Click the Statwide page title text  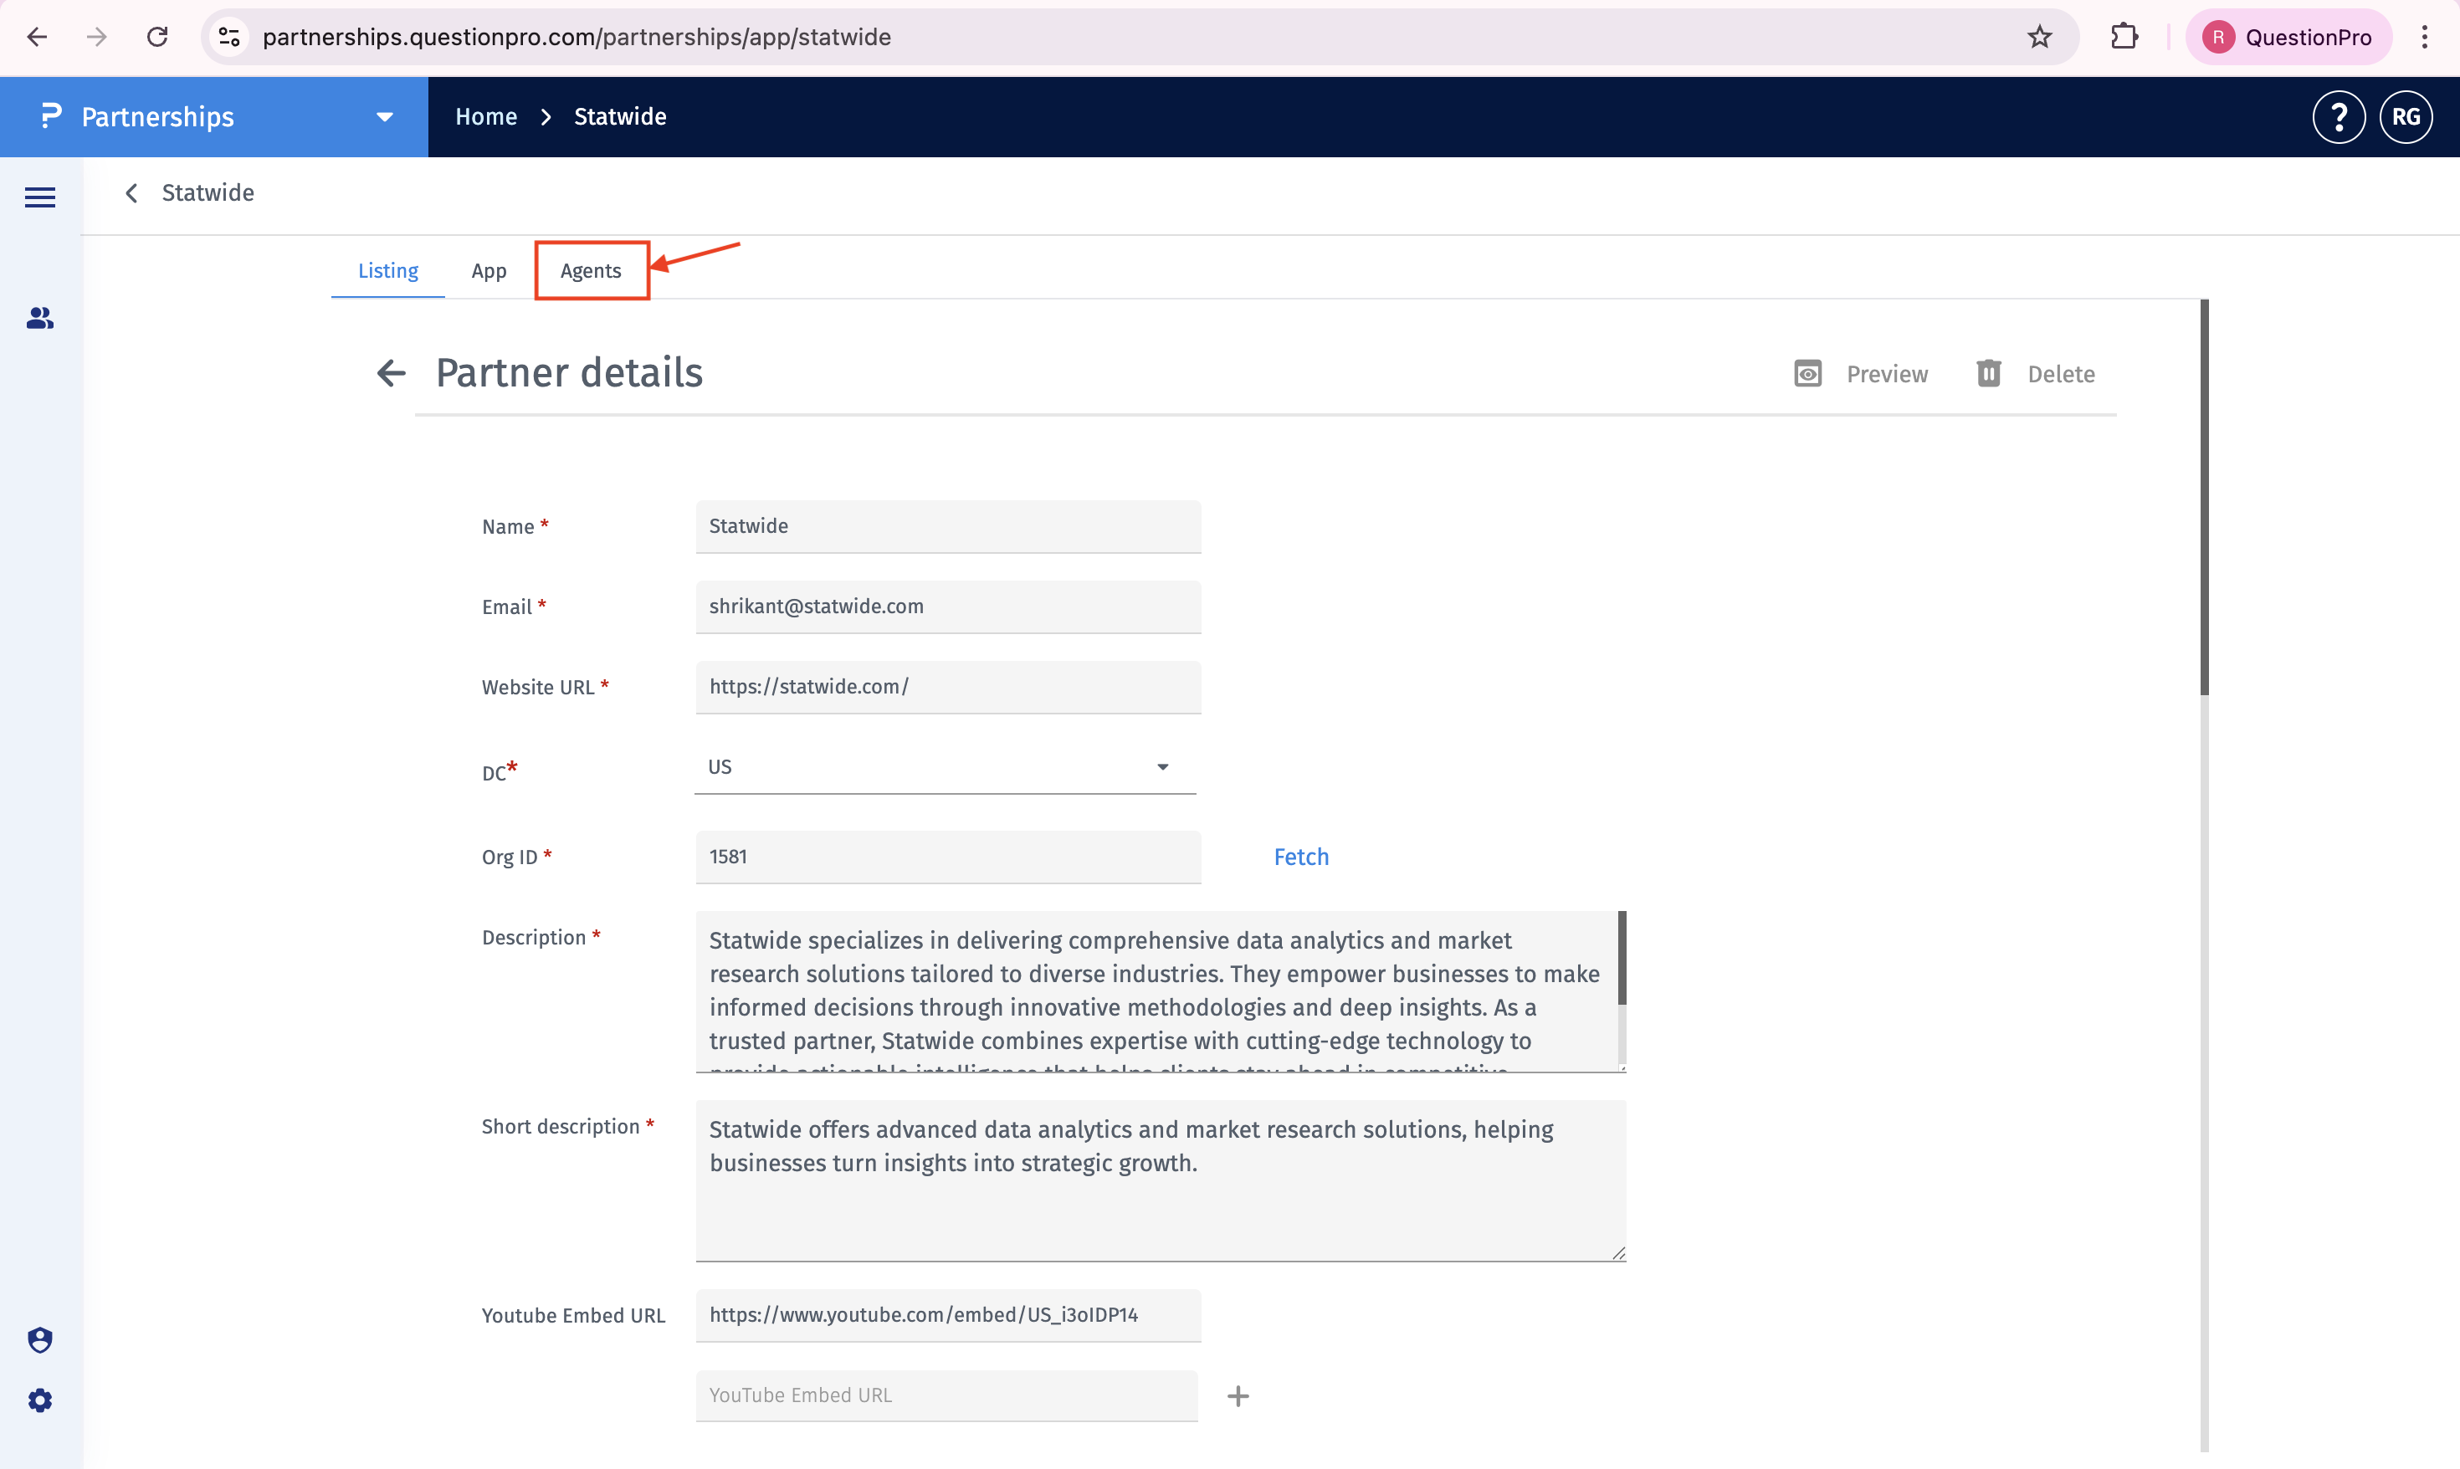point(208,193)
